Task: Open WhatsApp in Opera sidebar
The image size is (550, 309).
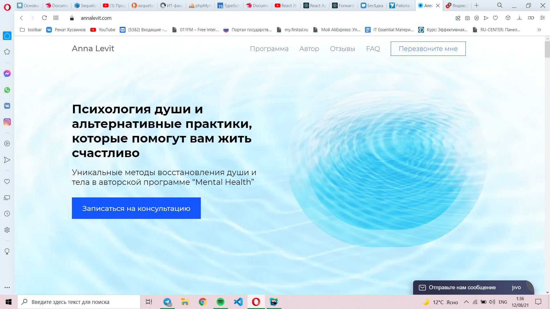Action: pyautogui.click(x=7, y=90)
